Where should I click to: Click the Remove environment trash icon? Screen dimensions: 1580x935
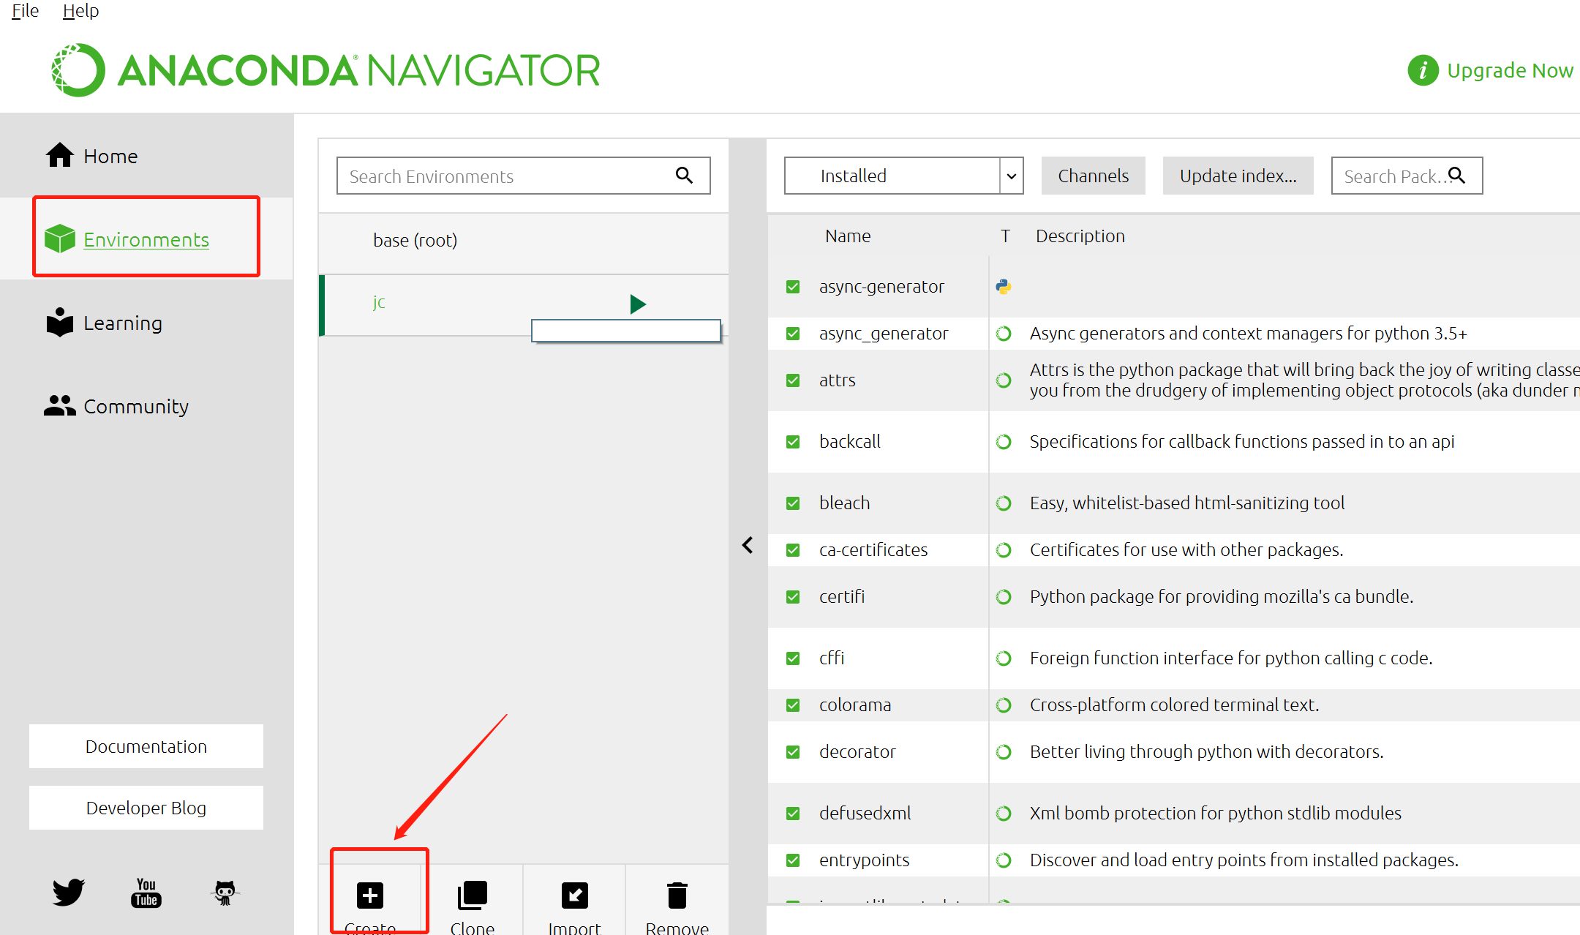tap(677, 895)
